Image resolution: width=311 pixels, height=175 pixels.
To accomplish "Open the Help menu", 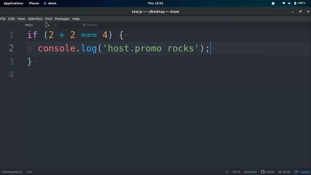I will [76, 18].
